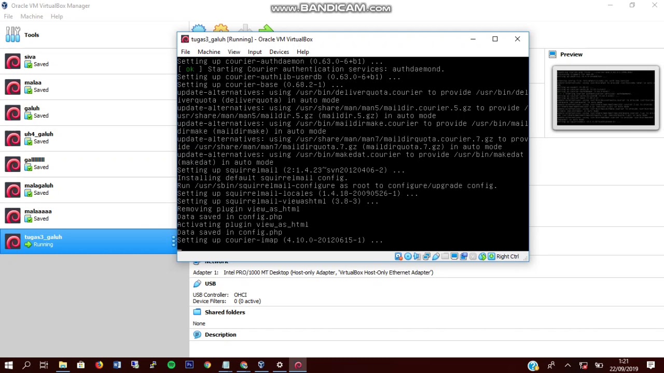The image size is (664, 373).
Task: Open Windows taskbar search
Action: coord(26,365)
